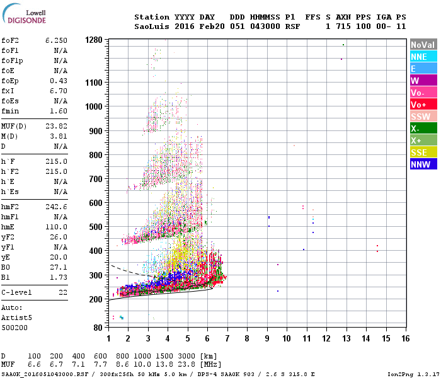Click the RSF program label

(292, 26)
